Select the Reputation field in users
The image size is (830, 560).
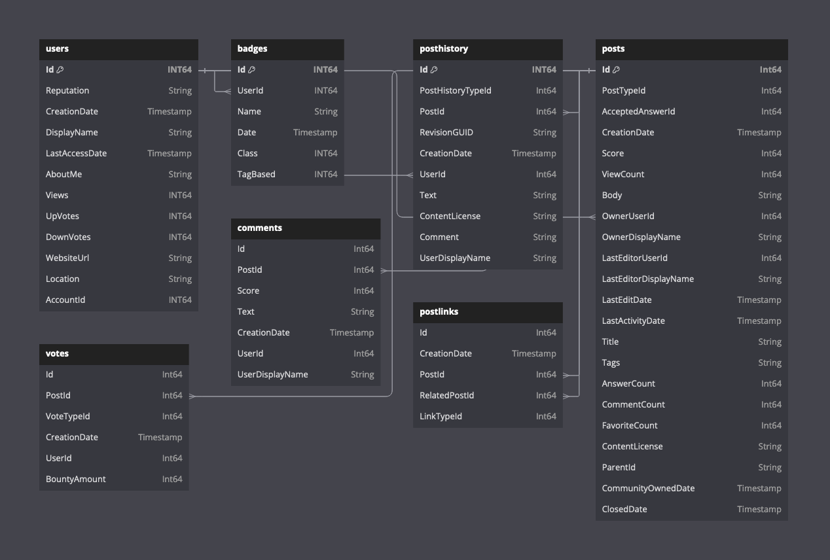click(118, 90)
